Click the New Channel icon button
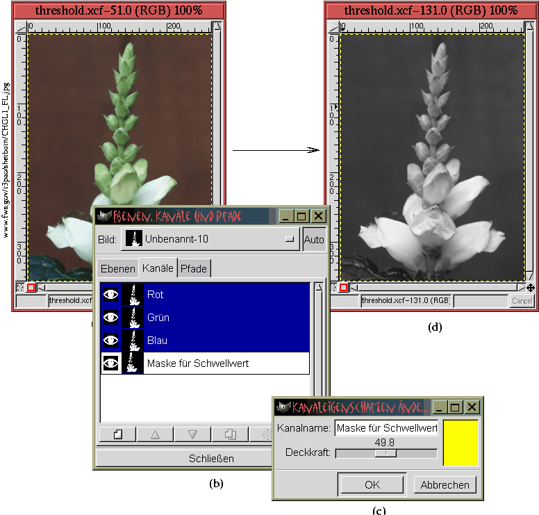This screenshot has width=539, height=515. click(x=117, y=434)
